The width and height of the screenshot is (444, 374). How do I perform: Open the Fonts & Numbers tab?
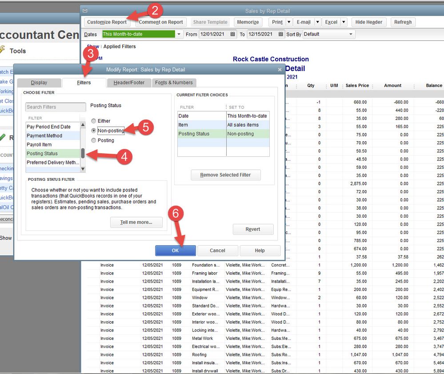click(174, 83)
